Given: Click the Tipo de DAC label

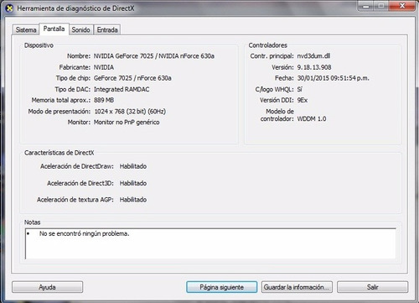Looking at the screenshot, I should (73, 89).
